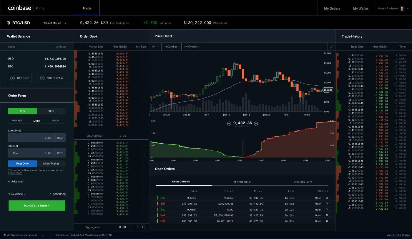Switch to the Recent Fills tab
The width and height of the screenshot is (412, 239).
click(242, 182)
